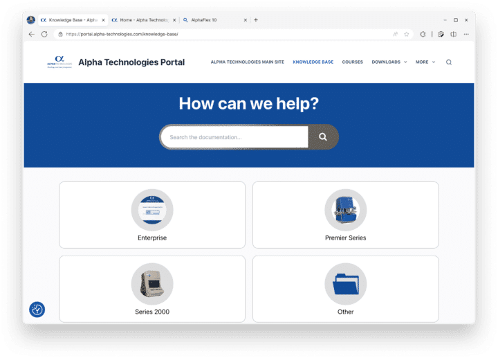
Task: Open Alpha Technologies Main Site link
Action: 248,62
